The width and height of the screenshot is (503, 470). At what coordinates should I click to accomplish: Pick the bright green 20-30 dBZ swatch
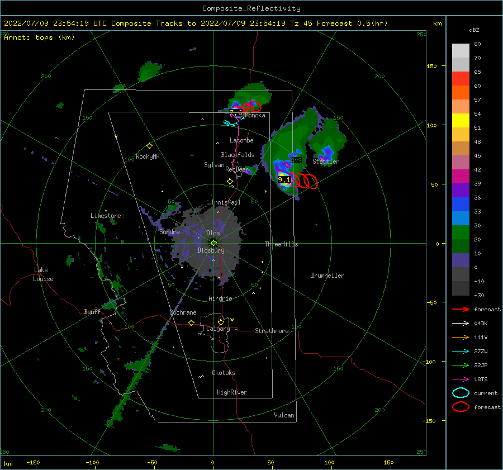[x=461, y=232]
